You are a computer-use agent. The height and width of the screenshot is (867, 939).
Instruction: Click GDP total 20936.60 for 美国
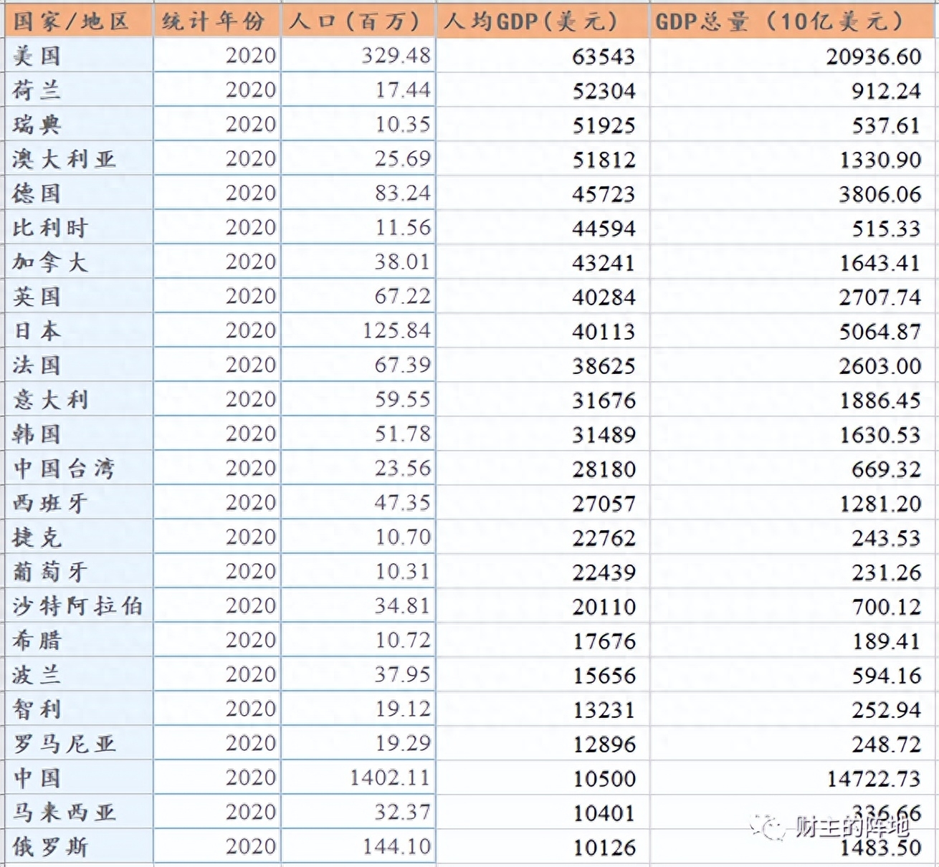click(x=873, y=57)
